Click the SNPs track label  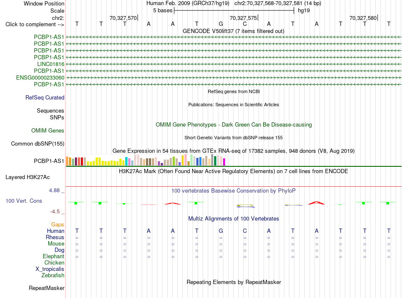coord(57,117)
